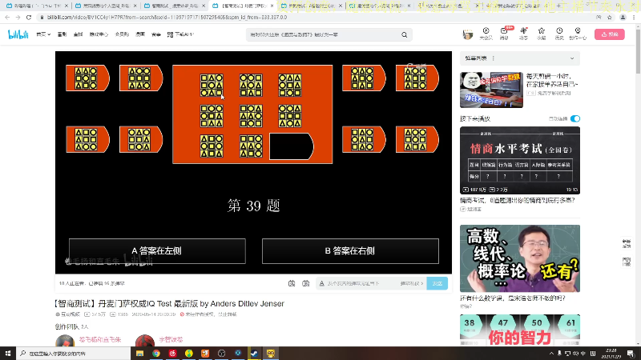
Task: Open the 动态 icon in header
Action: 523,34
